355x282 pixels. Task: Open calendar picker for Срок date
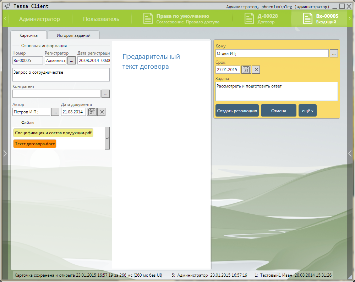point(246,70)
